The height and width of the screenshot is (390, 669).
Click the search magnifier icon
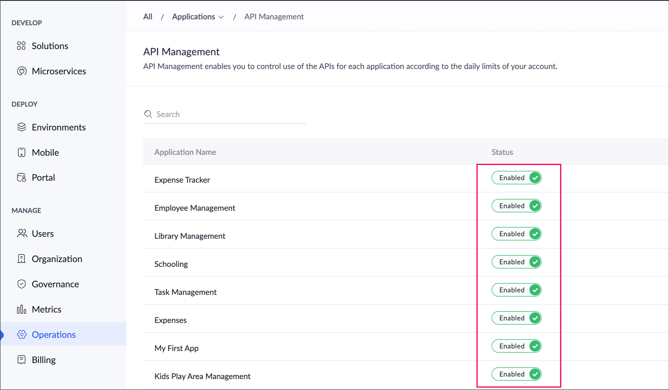tap(148, 114)
